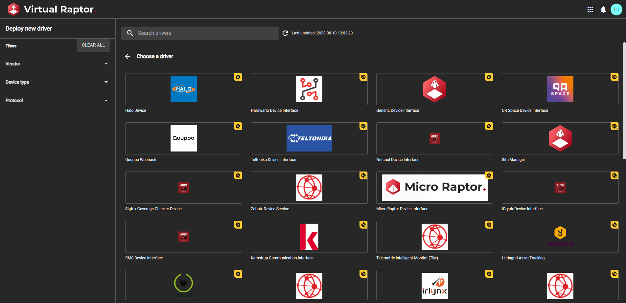
Task: Open the IH user avatar menu
Action: click(x=616, y=10)
